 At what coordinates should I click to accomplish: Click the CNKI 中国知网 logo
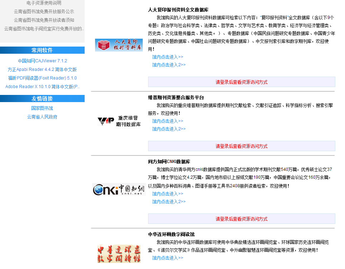119,189
